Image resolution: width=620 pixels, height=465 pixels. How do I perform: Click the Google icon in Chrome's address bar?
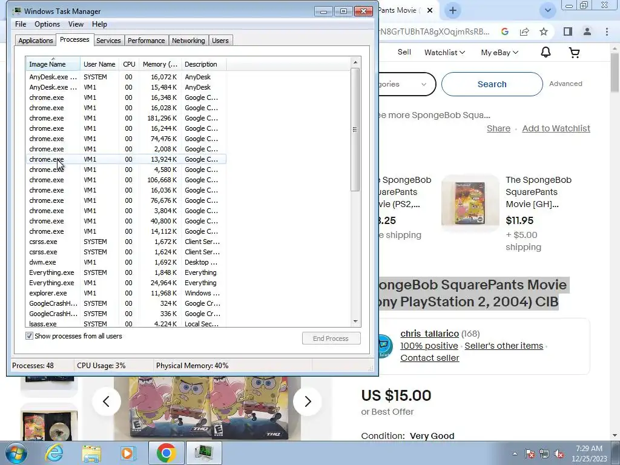(x=504, y=31)
